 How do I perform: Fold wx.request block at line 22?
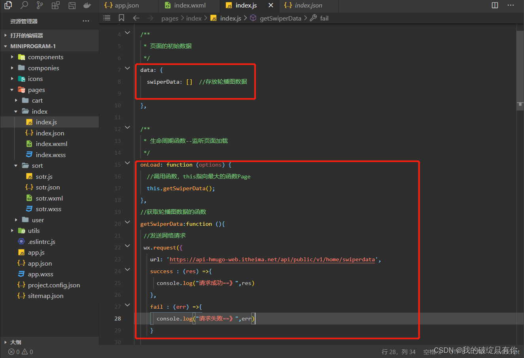tap(127, 246)
